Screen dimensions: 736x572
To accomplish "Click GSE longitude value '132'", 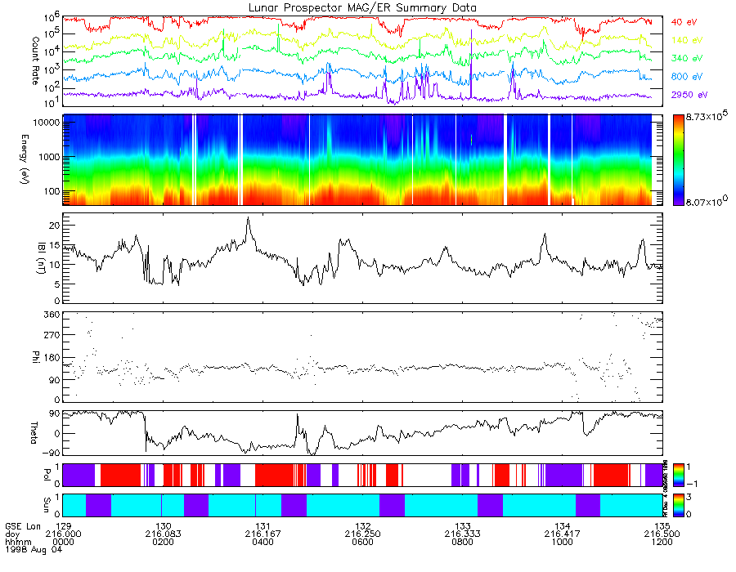I will 363,526.
